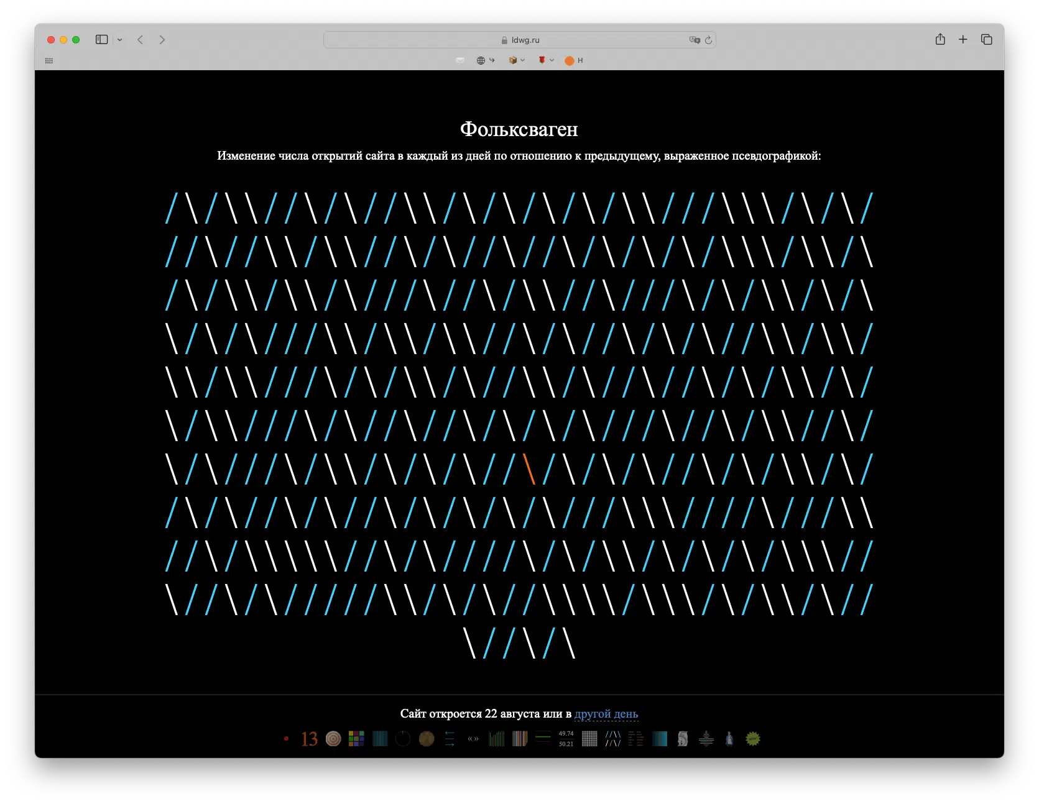Viewport: 1039px width, 804px height.
Task: Open the orange number 13 icon
Action: (x=309, y=739)
